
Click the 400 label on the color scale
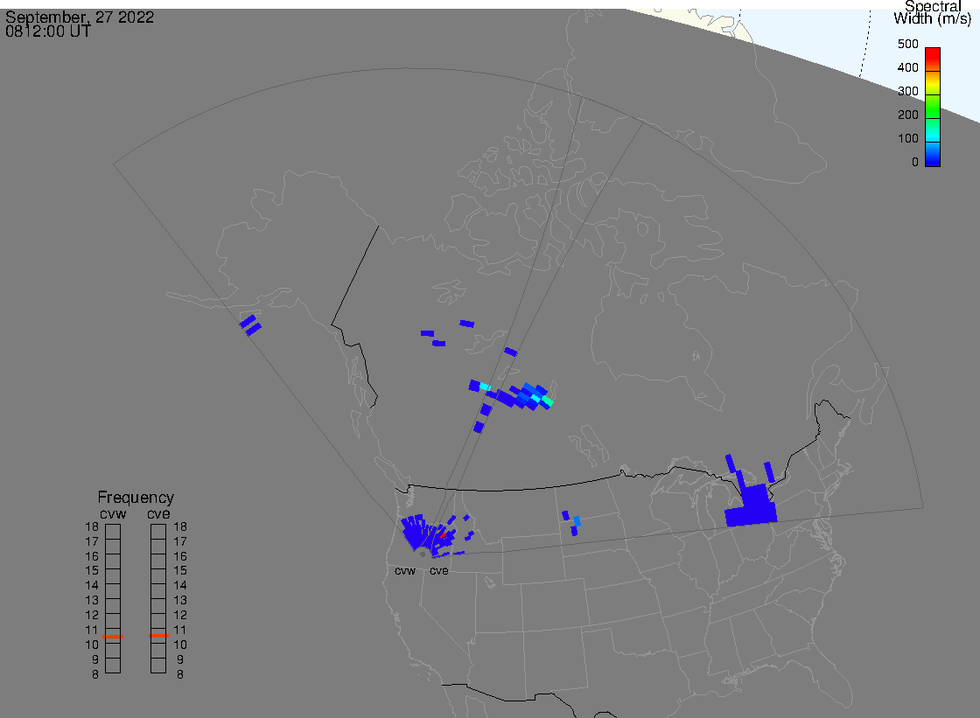(x=907, y=67)
